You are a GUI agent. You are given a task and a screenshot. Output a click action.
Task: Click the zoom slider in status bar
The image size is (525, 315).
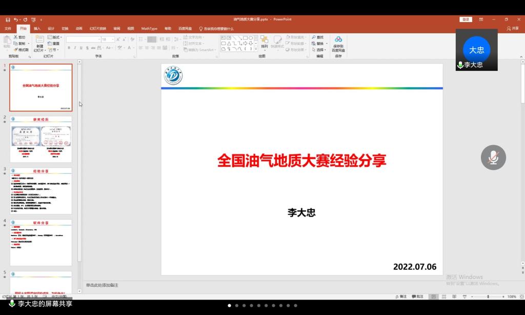488,297
